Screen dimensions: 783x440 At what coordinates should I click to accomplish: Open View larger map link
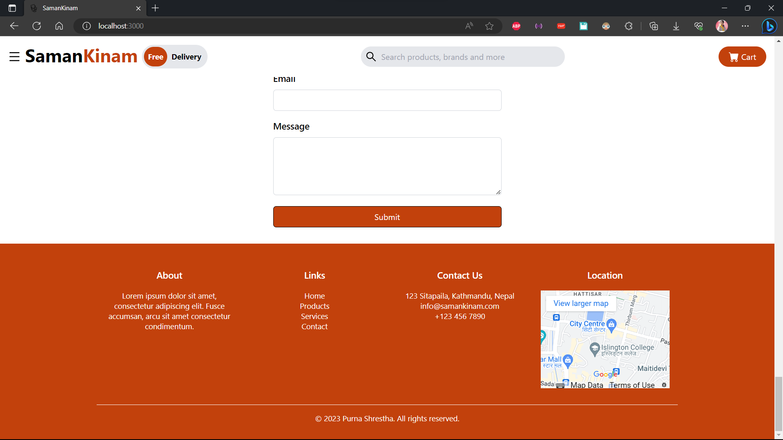(581, 304)
